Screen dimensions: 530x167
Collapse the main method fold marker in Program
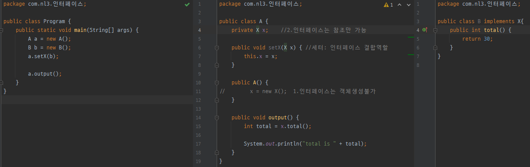coord(2,30)
